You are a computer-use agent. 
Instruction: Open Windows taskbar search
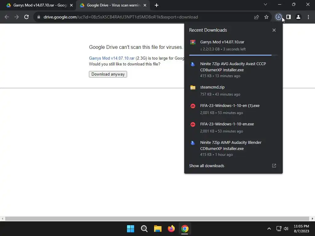[x=144, y=229]
